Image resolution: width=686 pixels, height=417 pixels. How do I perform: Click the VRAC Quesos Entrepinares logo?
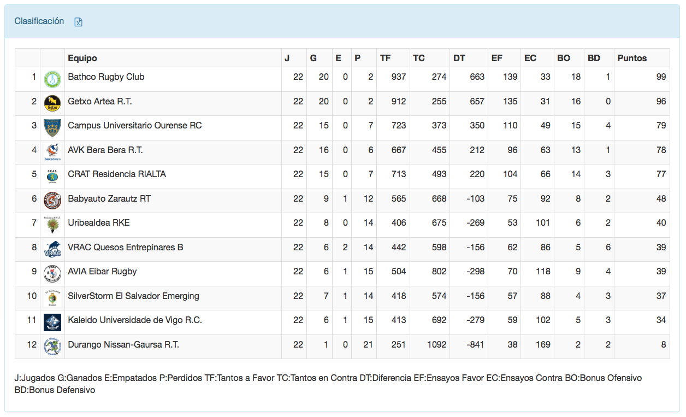(x=52, y=249)
